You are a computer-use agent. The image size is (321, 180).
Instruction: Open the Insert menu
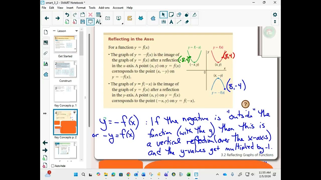(x=70, y=8)
